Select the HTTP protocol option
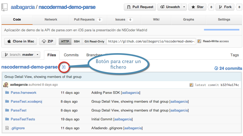The width and height of the screenshot is (243, 136). click(x=65, y=41)
